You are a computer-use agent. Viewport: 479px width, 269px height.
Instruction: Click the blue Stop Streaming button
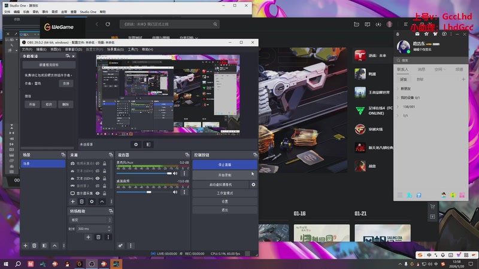[225, 165]
